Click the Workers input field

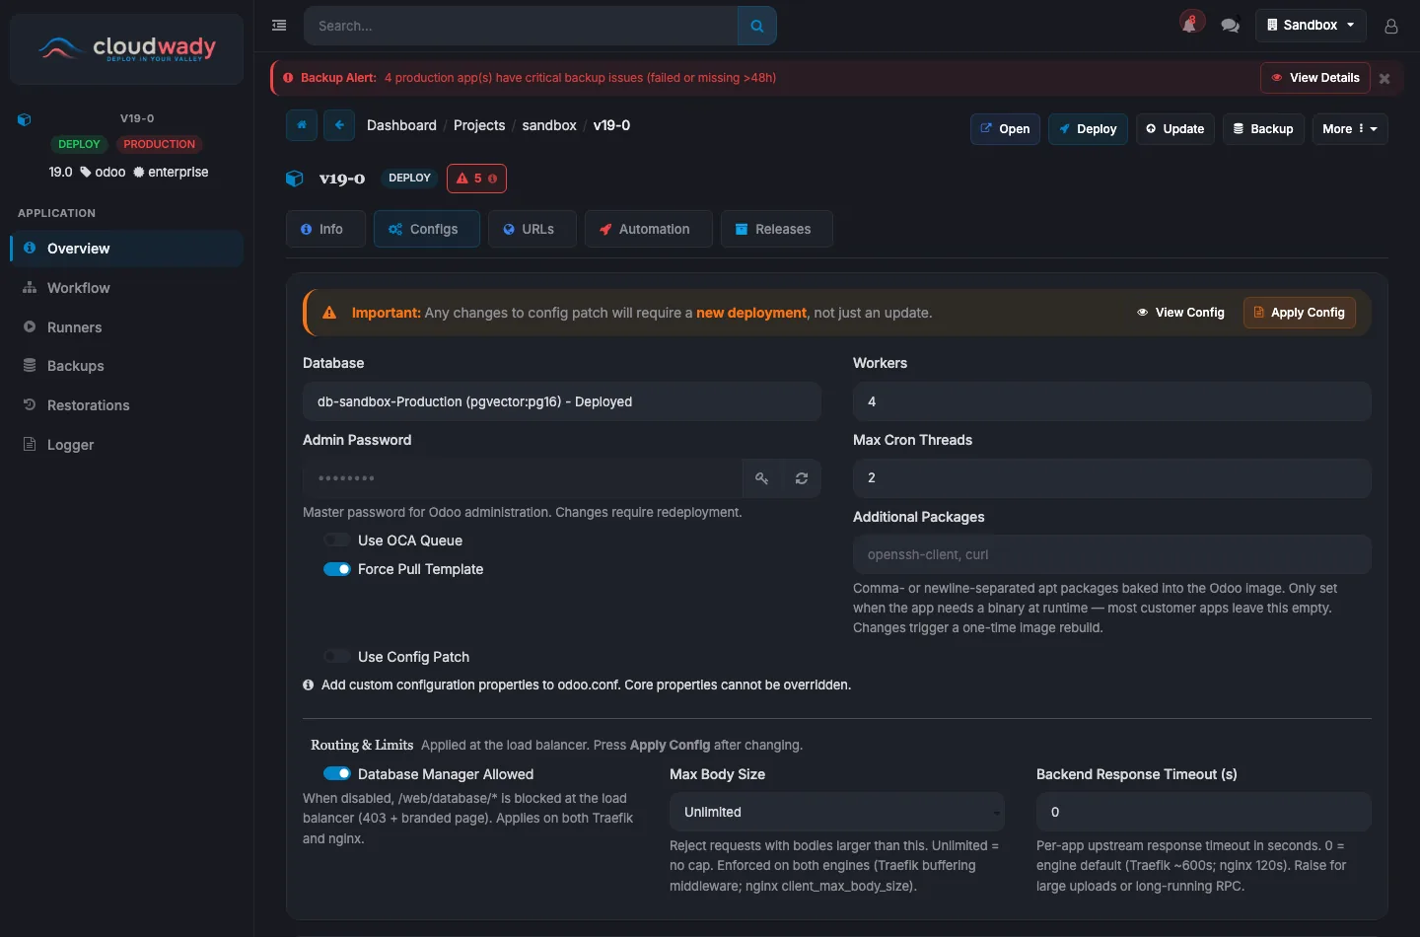pyautogui.click(x=1112, y=401)
